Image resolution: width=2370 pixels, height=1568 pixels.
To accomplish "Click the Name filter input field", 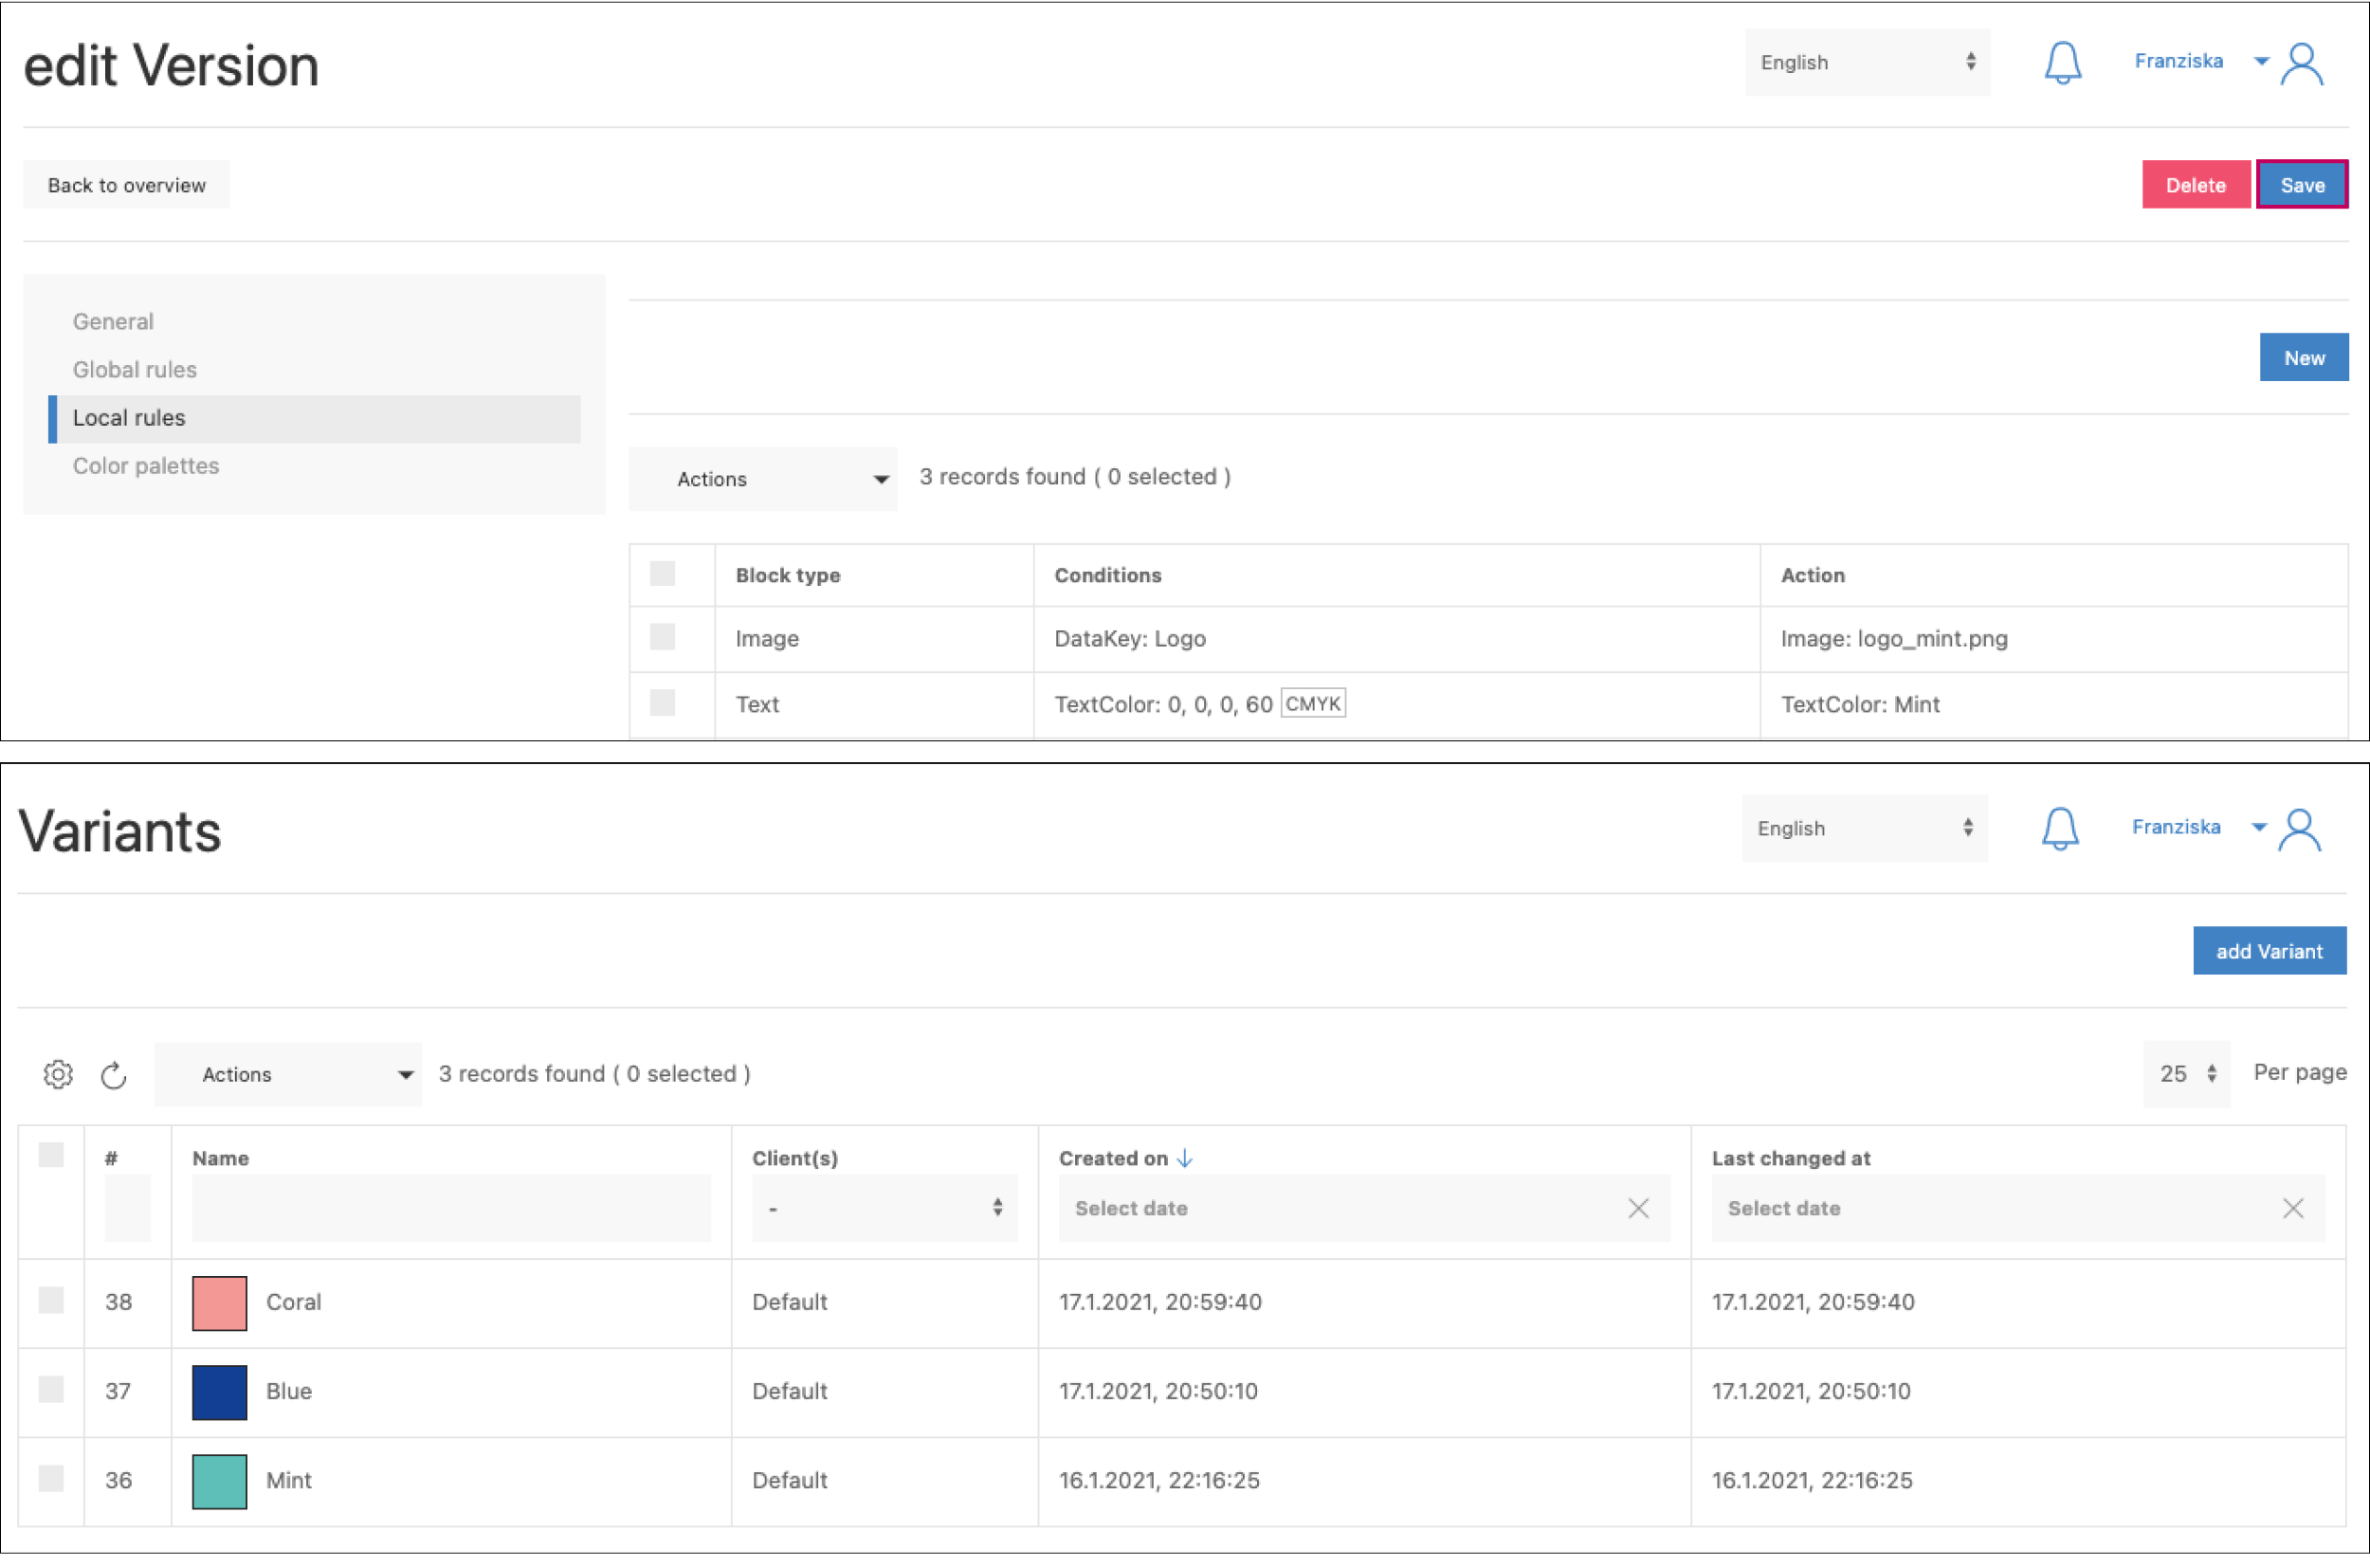I will [451, 1208].
